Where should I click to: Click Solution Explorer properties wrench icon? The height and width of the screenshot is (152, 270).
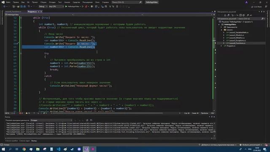248,15
